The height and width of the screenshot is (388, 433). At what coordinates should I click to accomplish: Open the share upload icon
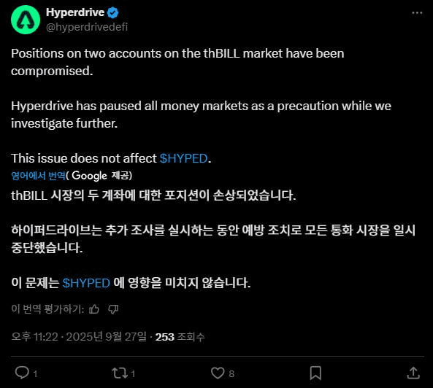click(413, 373)
